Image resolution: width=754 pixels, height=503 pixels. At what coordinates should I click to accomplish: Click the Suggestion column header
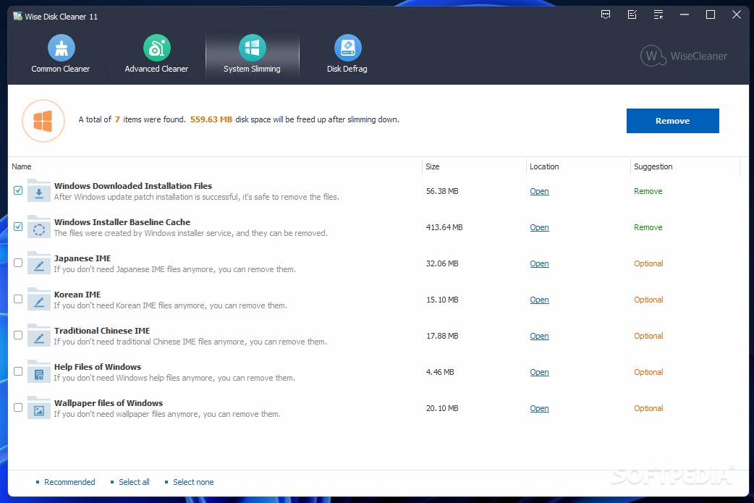653,166
